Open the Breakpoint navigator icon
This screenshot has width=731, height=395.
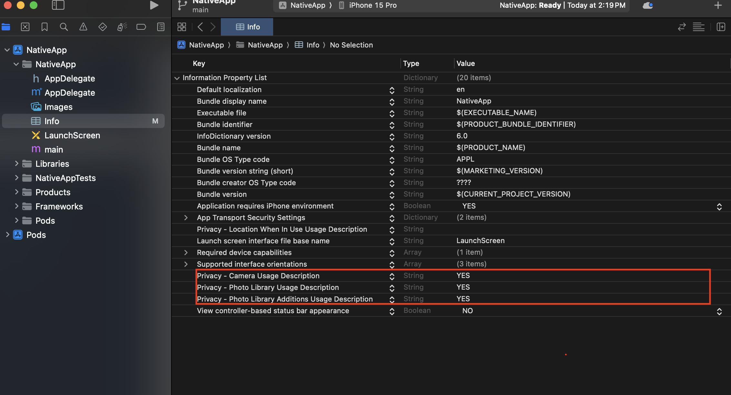(141, 27)
